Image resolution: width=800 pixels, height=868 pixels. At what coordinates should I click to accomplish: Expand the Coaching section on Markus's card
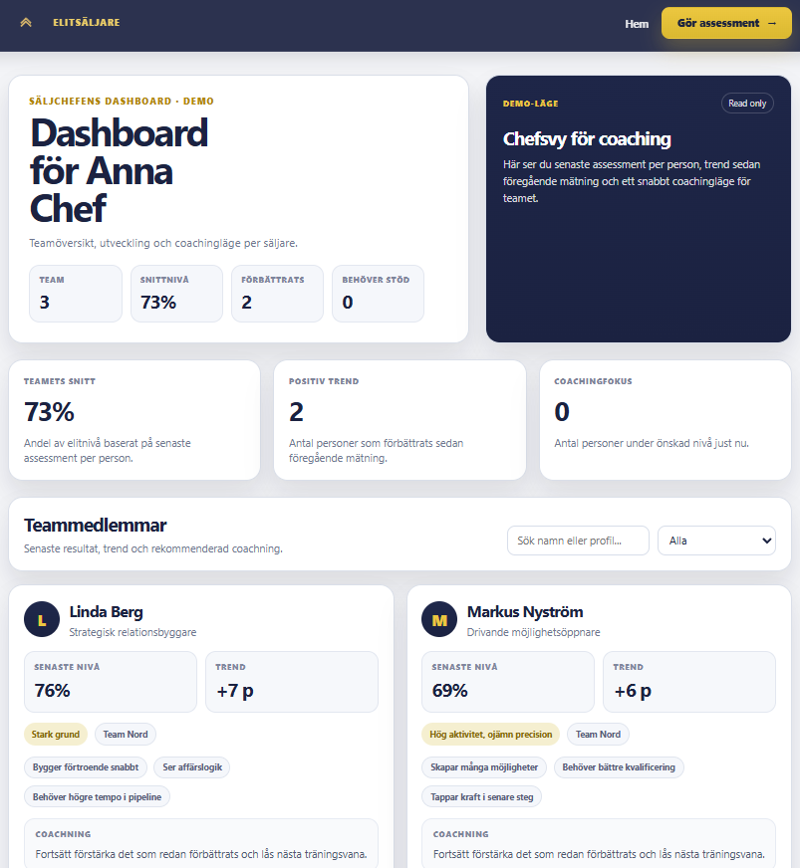[599, 843]
